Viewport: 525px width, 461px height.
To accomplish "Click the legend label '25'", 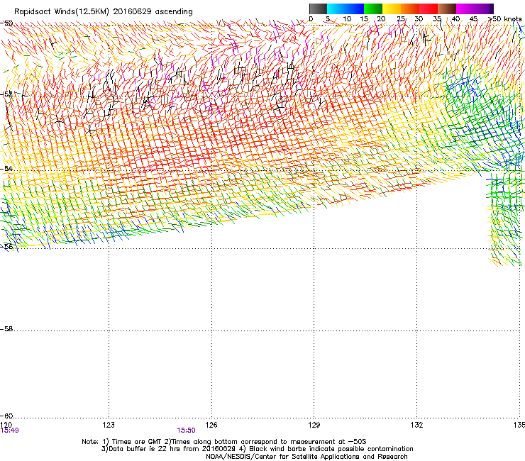I will [401, 19].
